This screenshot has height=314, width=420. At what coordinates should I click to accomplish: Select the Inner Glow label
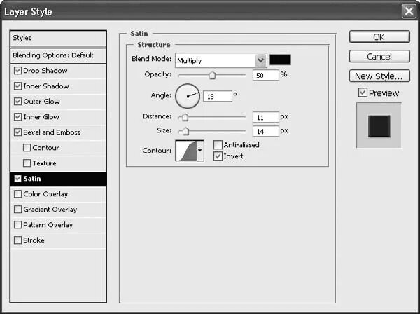41,117
